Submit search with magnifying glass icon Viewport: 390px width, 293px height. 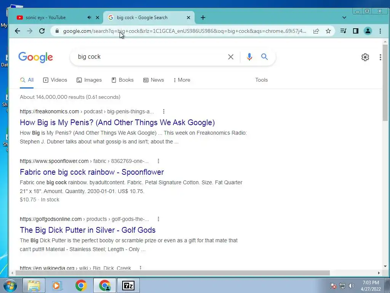tap(264, 57)
